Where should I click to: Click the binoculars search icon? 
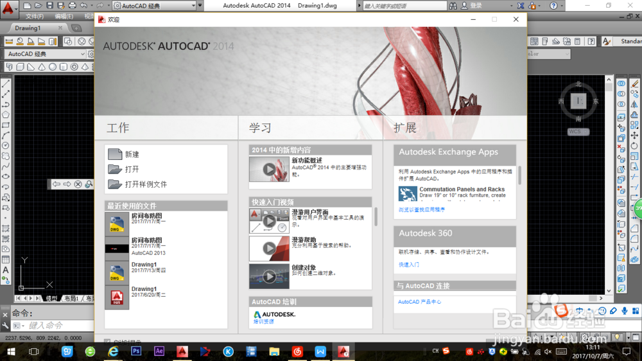[x=453, y=6]
